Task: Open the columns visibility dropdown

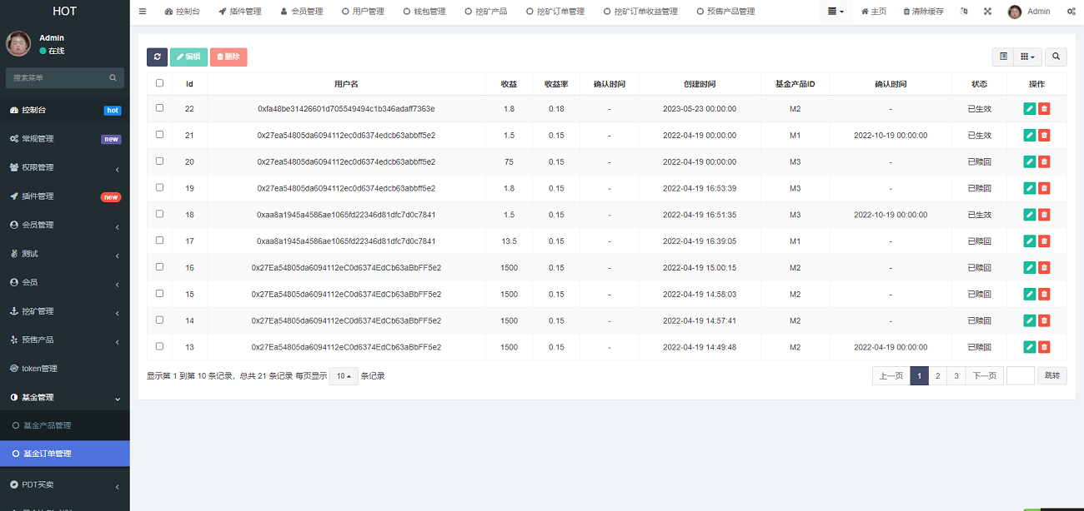Action: click(1030, 57)
